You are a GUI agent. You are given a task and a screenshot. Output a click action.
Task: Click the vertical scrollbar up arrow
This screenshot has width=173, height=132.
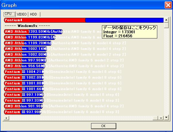(x=166, y=20)
